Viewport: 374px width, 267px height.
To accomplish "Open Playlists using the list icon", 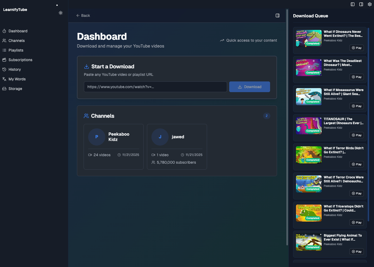I will (x=4, y=50).
